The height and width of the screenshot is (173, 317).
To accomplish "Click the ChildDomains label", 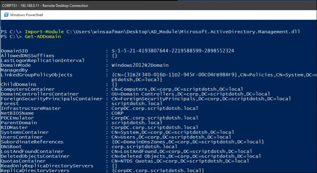I will (x=19, y=84).
